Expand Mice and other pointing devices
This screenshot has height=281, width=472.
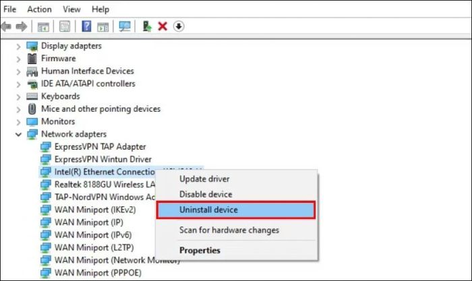tap(18, 110)
